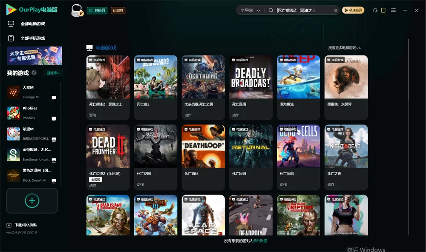This screenshot has width=426, height=252.
Task: Open the user avatar profile icon
Action: tap(77, 10)
